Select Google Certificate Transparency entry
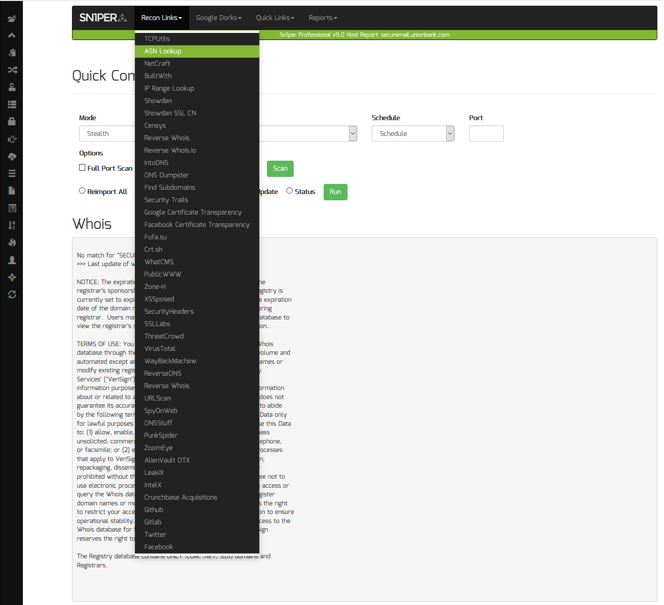Image resolution: width=664 pixels, height=605 pixels. tap(197, 212)
